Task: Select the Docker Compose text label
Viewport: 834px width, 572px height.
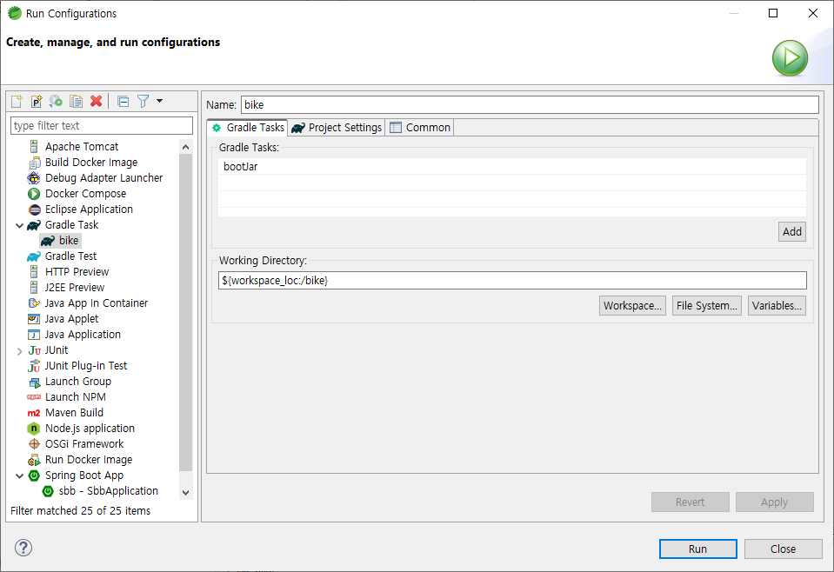Action: [x=85, y=194]
